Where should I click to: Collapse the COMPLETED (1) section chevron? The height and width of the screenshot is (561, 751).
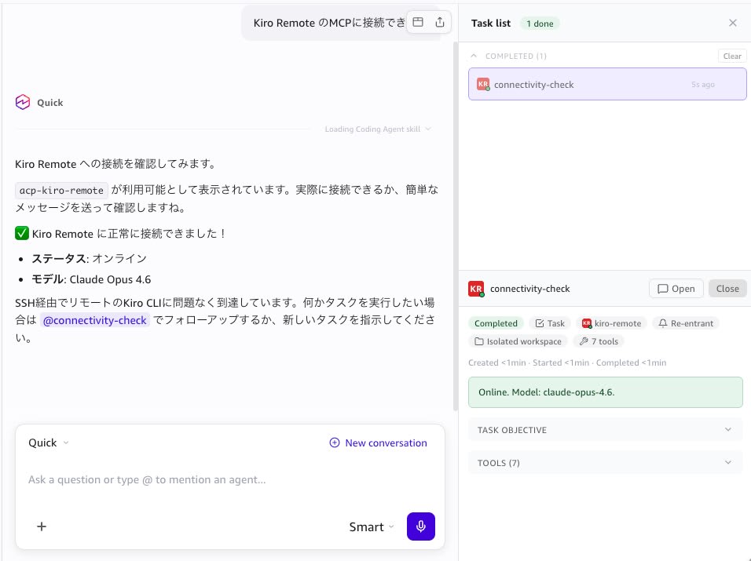pyautogui.click(x=474, y=56)
